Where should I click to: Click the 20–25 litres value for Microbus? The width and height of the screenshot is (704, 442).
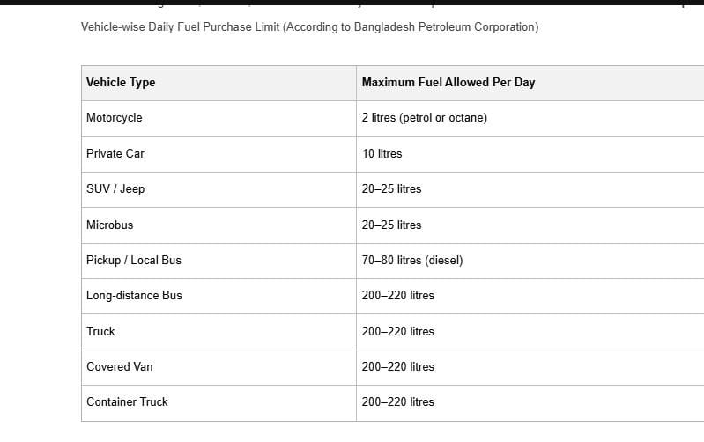pos(391,225)
